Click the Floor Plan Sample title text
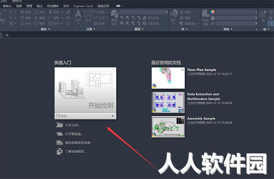The width and height of the screenshot is (274, 179). click(202, 70)
